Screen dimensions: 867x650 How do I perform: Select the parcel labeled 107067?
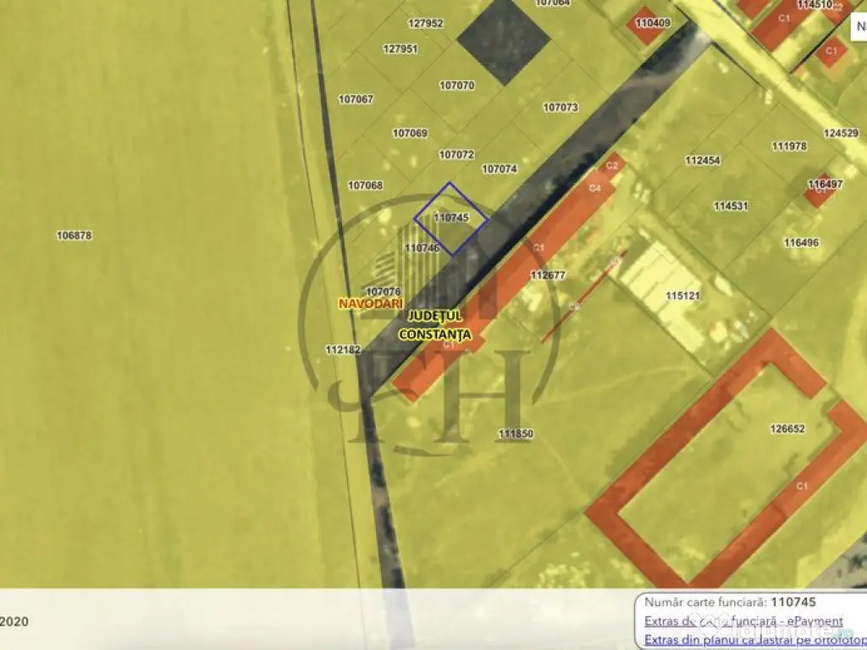pyautogui.click(x=356, y=99)
